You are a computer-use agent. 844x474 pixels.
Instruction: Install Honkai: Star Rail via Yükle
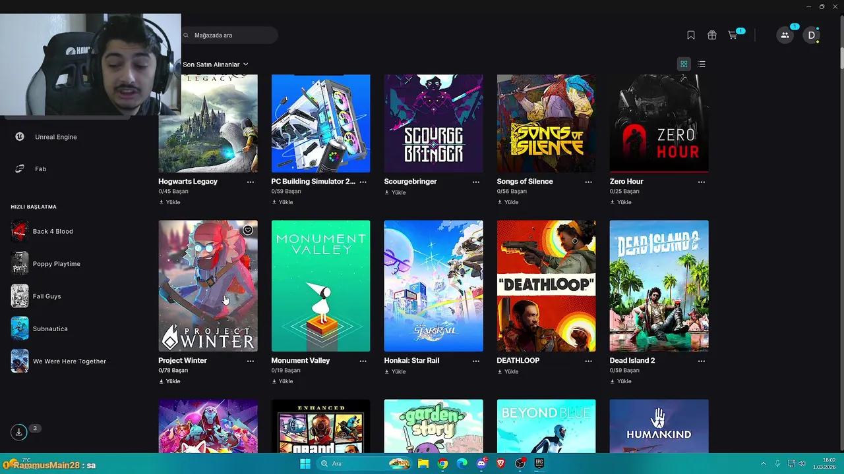tap(395, 371)
